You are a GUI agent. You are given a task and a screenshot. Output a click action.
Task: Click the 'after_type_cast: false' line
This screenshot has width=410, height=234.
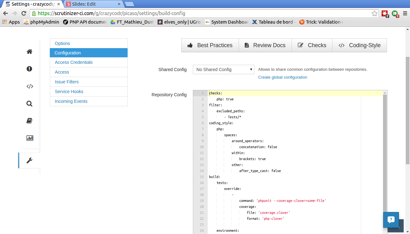point(260,171)
